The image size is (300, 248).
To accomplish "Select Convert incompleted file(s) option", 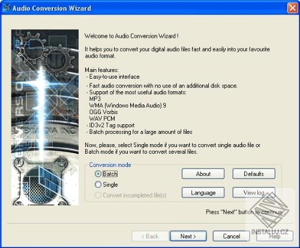I will pos(98,195).
